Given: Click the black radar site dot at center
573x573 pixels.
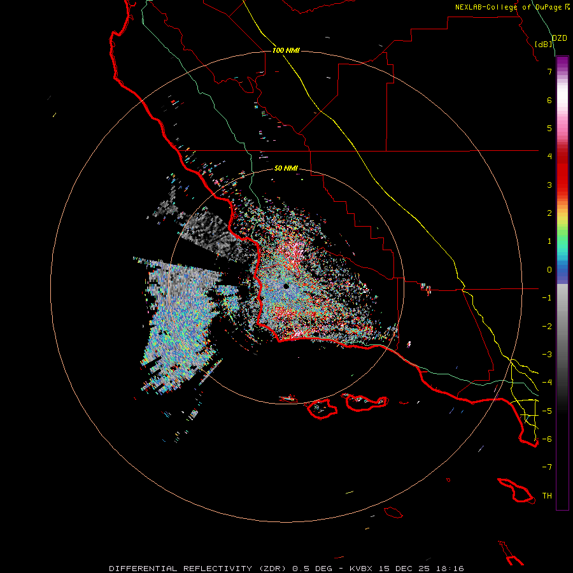Looking at the screenshot, I should click(x=286, y=286).
